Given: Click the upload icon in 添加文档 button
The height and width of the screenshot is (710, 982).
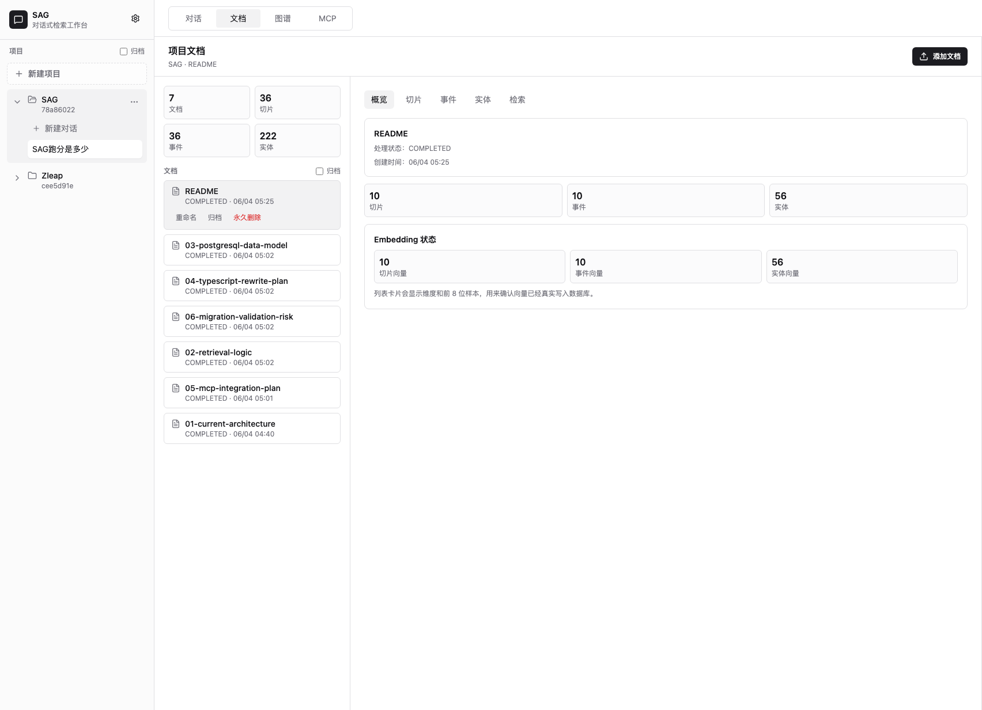Looking at the screenshot, I should (924, 56).
